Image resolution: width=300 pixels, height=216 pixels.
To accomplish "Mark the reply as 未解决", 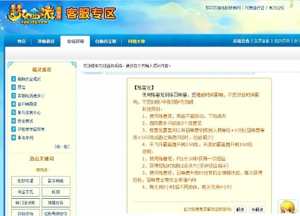I will [x=257, y=210].
